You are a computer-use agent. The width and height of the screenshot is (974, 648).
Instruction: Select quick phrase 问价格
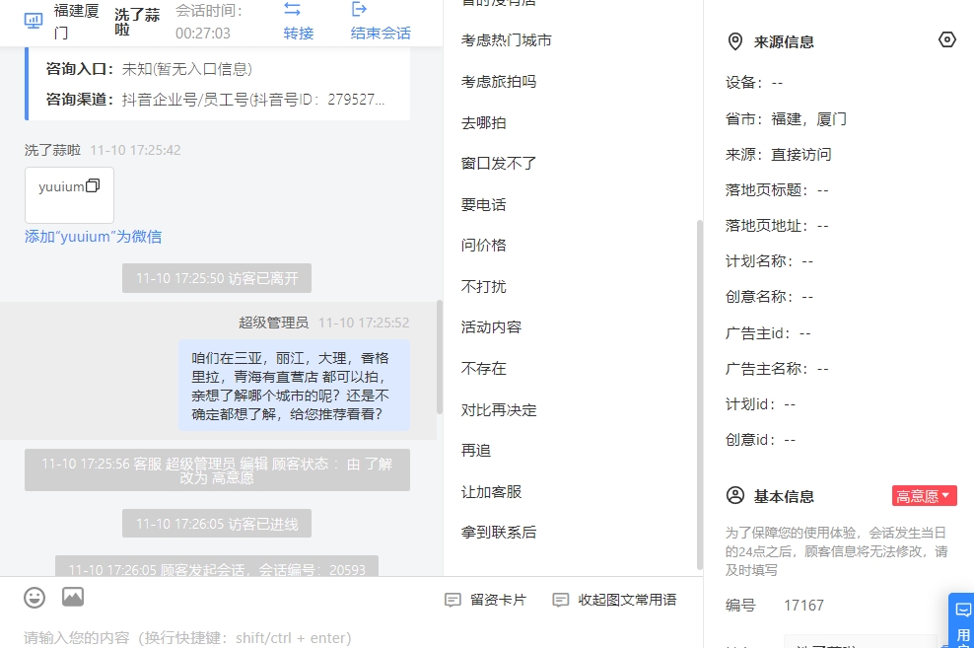tap(484, 245)
